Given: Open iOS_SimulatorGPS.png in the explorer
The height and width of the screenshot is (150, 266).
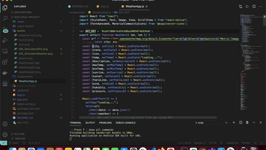Looking at the screenshot, I should pos(33,49).
